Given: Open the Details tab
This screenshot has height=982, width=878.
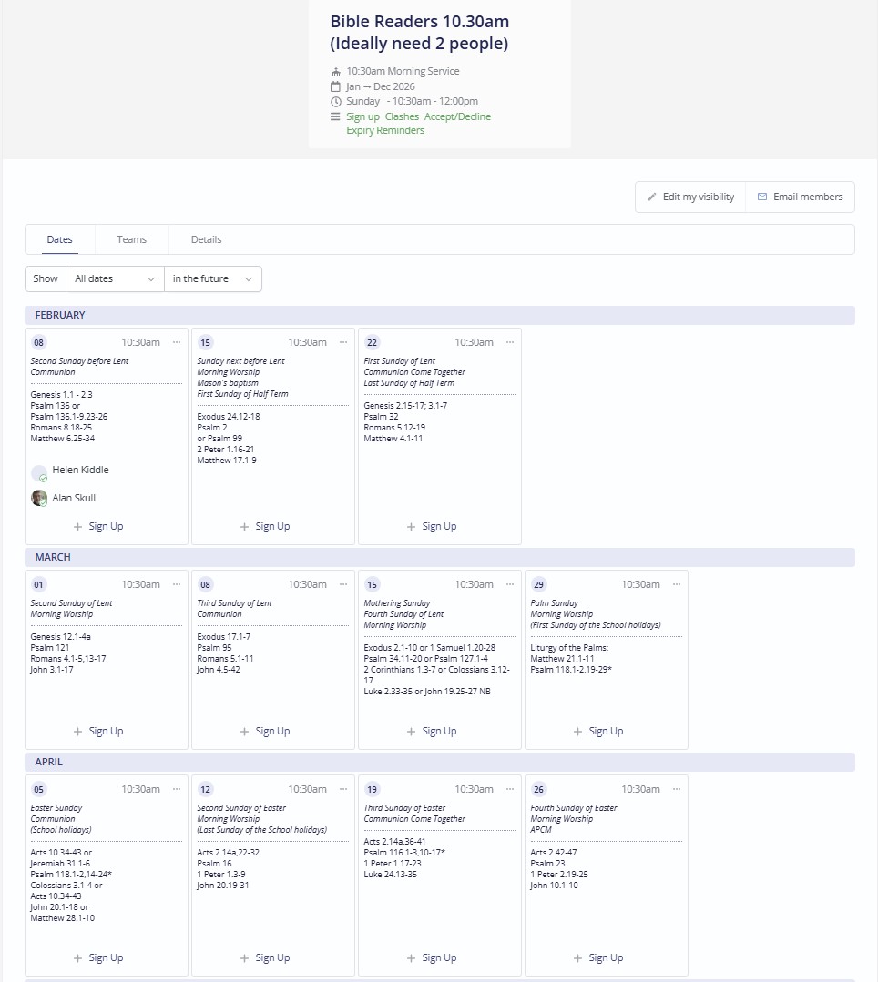Looking at the screenshot, I should 206,239.
